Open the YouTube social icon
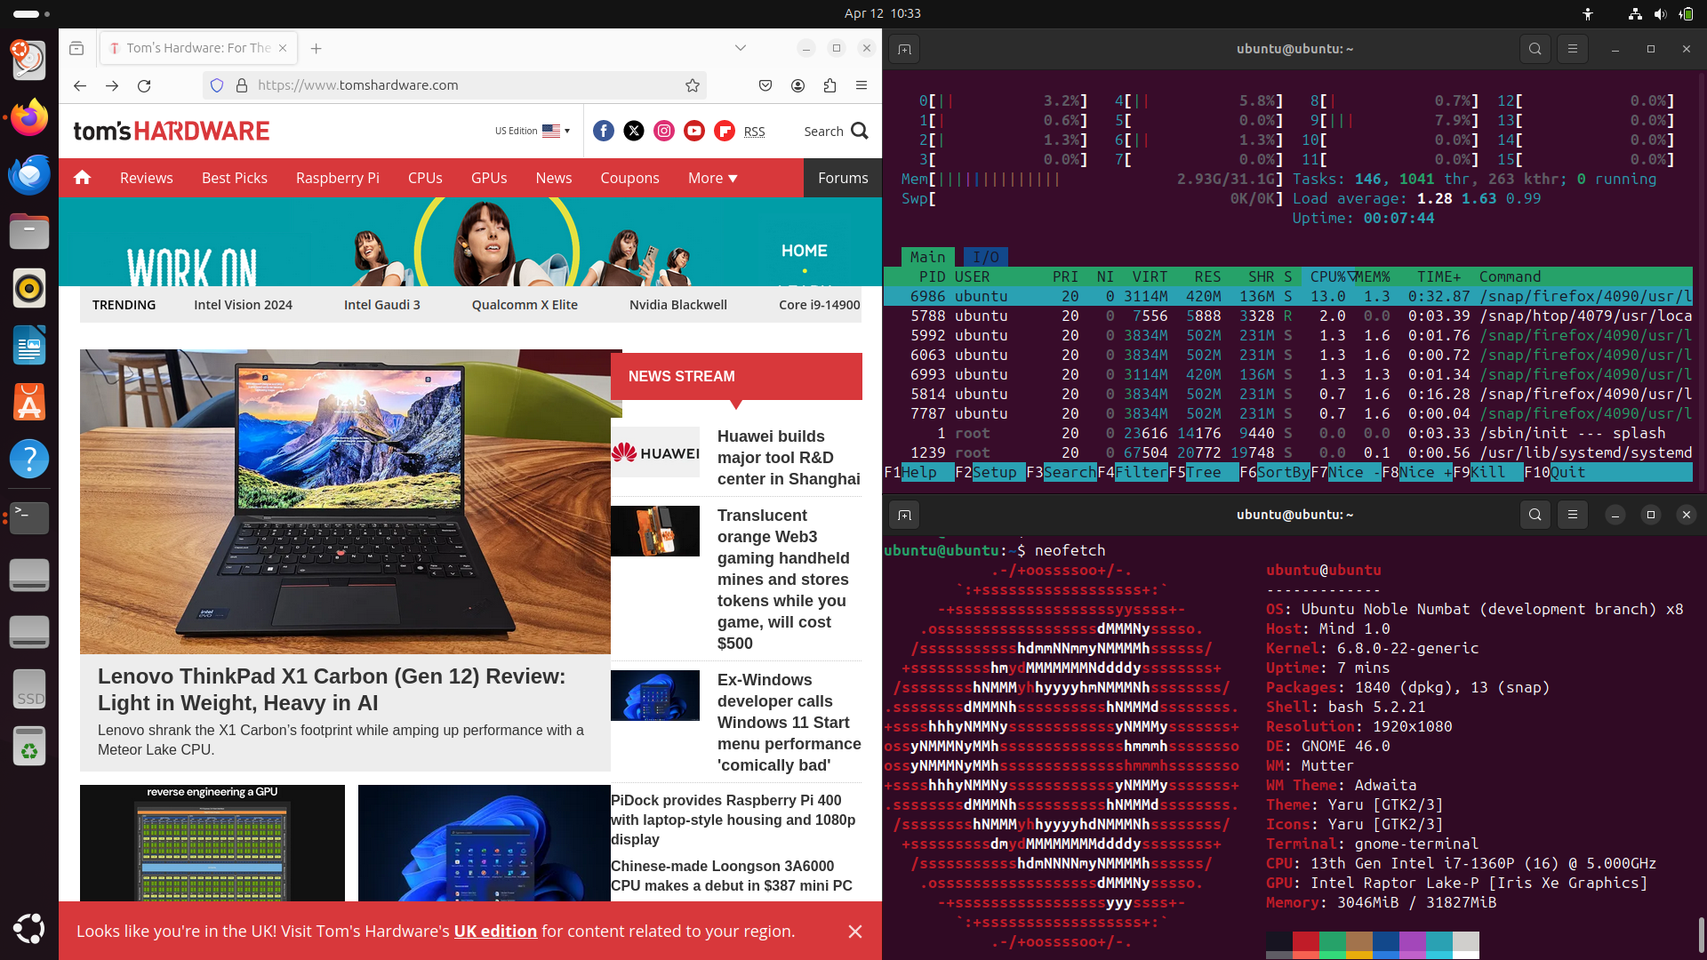 pyautogui.click(x=694, y=131)
